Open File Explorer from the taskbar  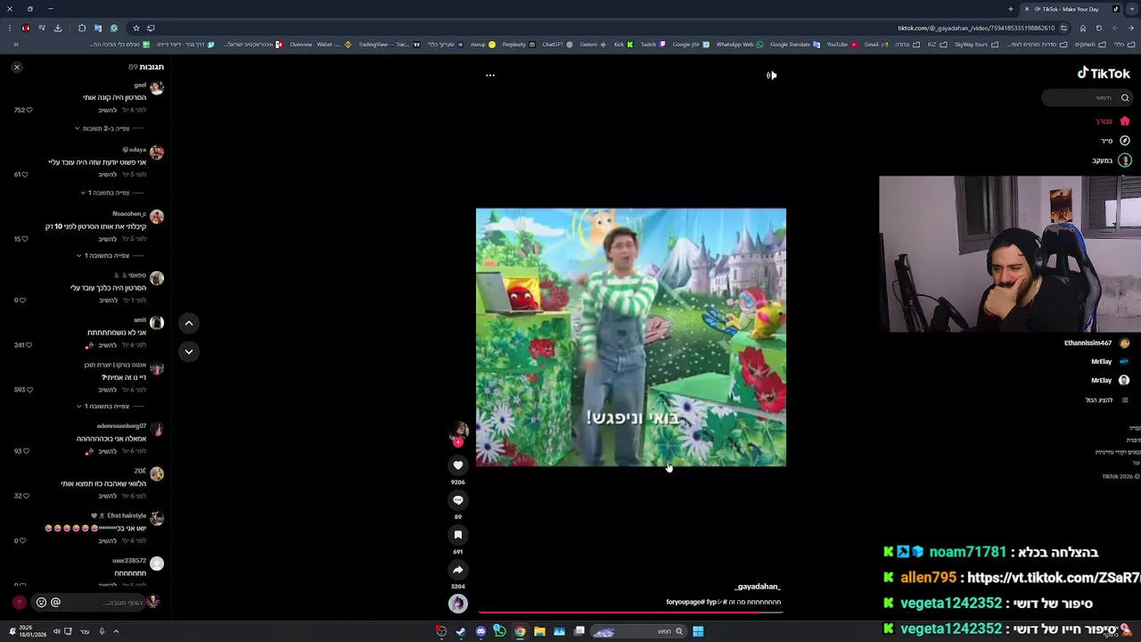pos(539,631)
